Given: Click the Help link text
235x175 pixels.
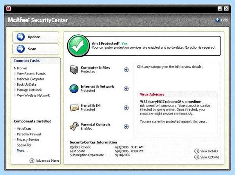Looking at the screenshot, I should 224,20.
